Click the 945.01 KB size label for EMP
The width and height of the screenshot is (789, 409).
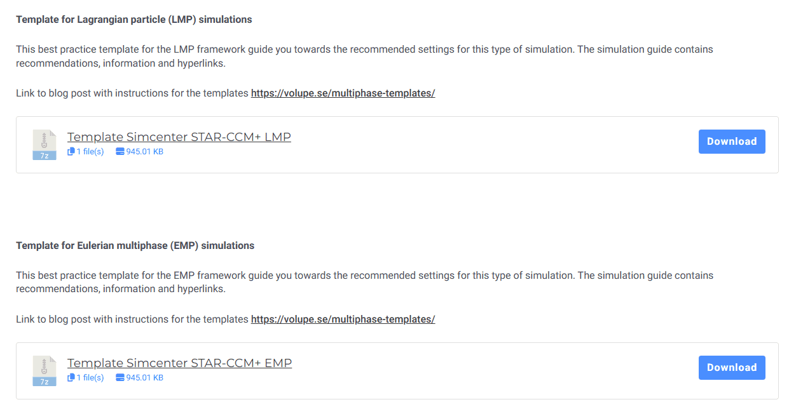tap(145, 378)
